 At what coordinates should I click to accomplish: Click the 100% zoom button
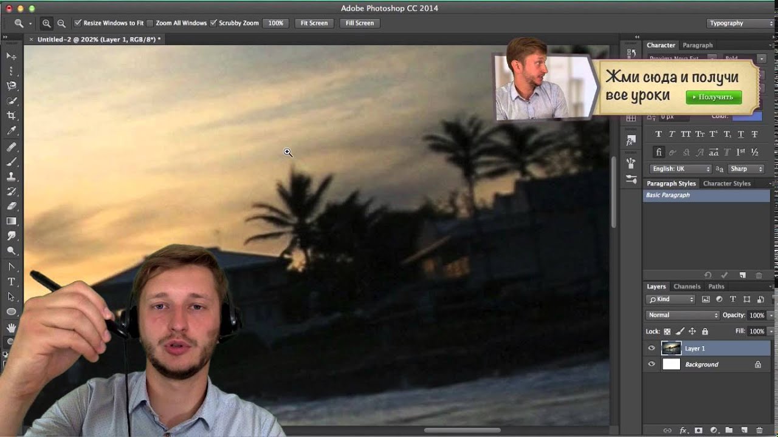click(276, 23)
